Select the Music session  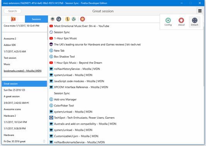click(7, 64)
